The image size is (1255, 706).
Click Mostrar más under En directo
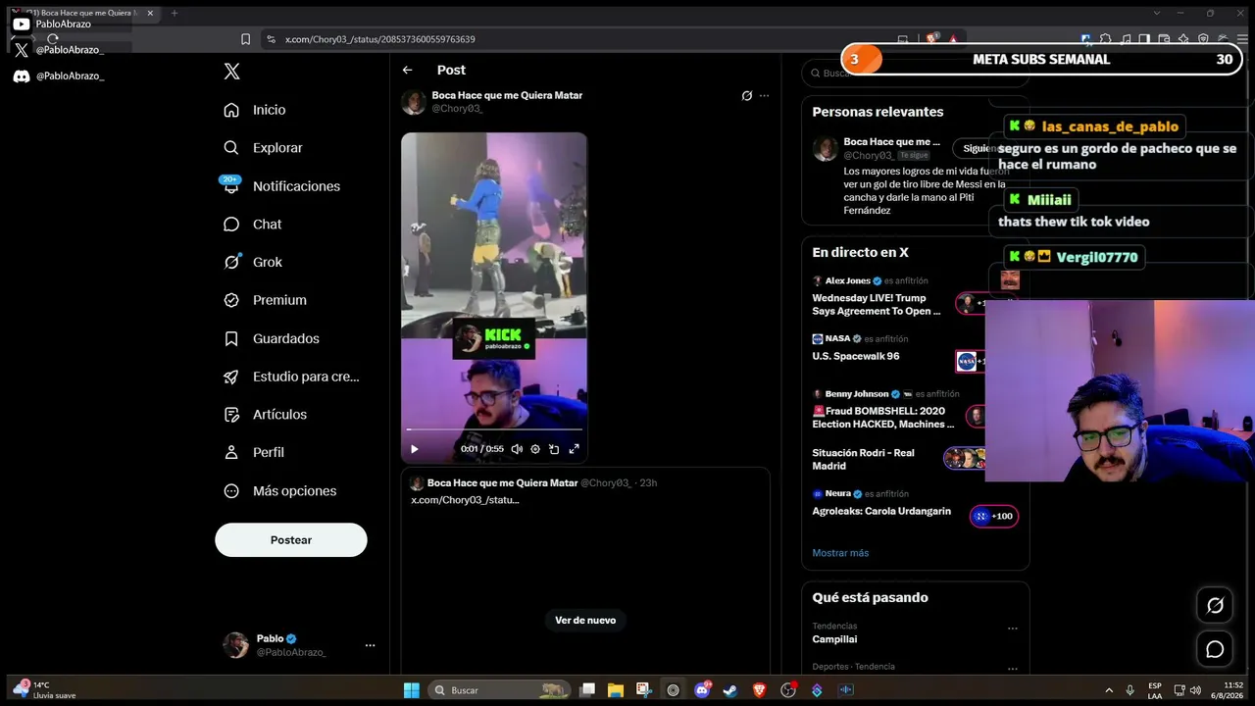[x=840, y=553]
